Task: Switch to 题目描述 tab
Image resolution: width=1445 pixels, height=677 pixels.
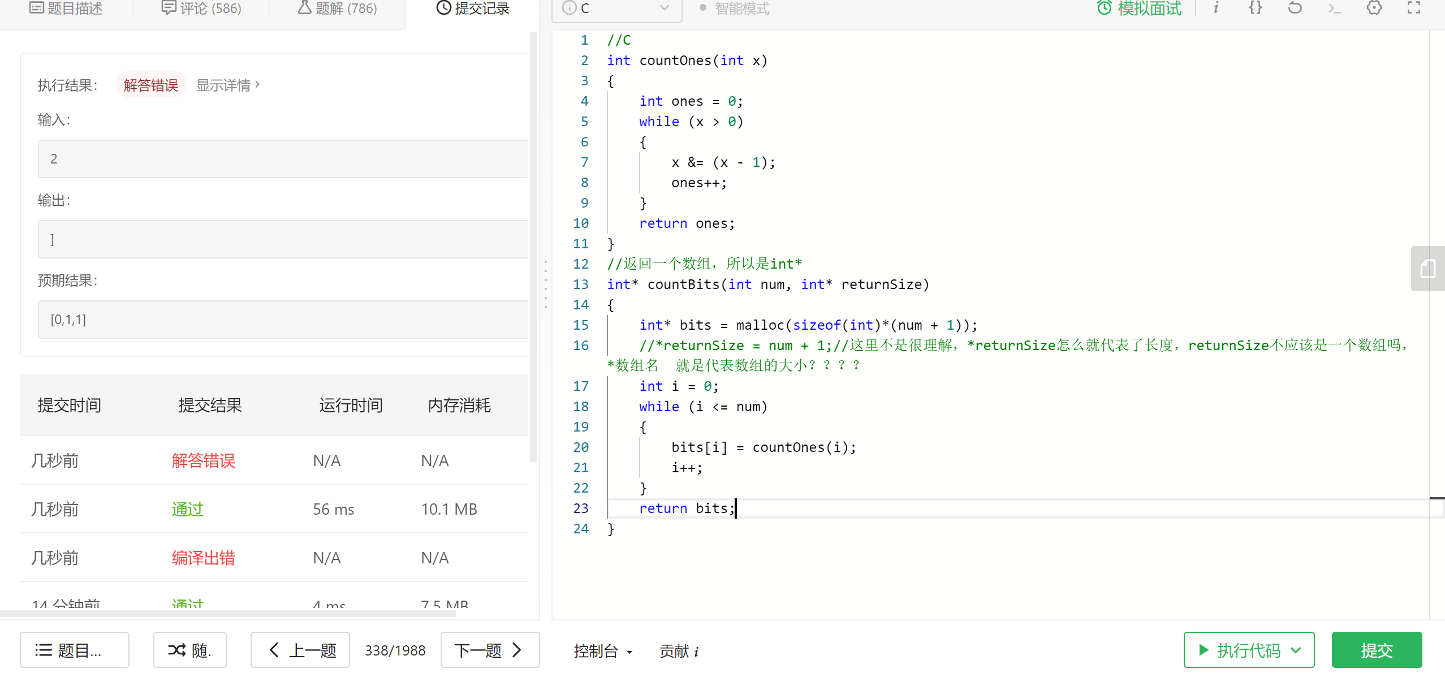Action: [x=66, y=8]
